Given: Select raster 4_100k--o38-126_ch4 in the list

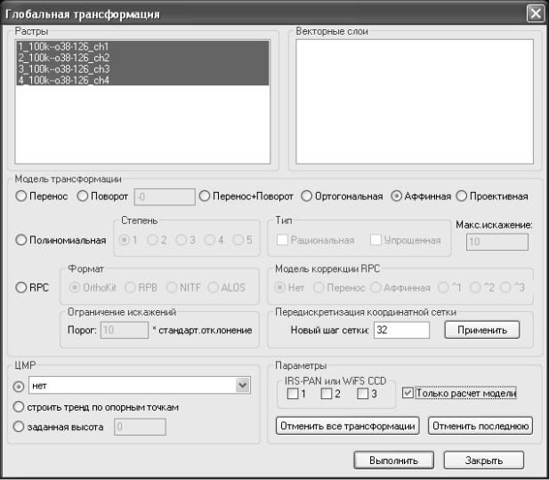Looking at the screenshot, I should coord(143,80).
